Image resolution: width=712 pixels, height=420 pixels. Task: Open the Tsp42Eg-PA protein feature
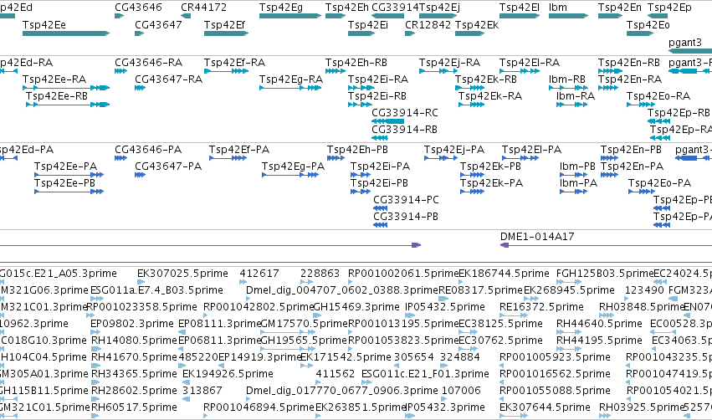290,175
